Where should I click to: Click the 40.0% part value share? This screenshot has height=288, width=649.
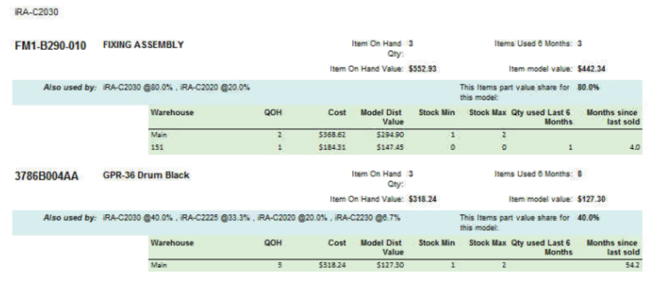[x=588, y=218]
